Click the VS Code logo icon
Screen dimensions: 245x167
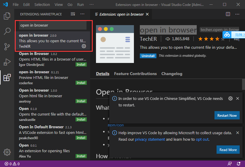(x=5, y=4)
